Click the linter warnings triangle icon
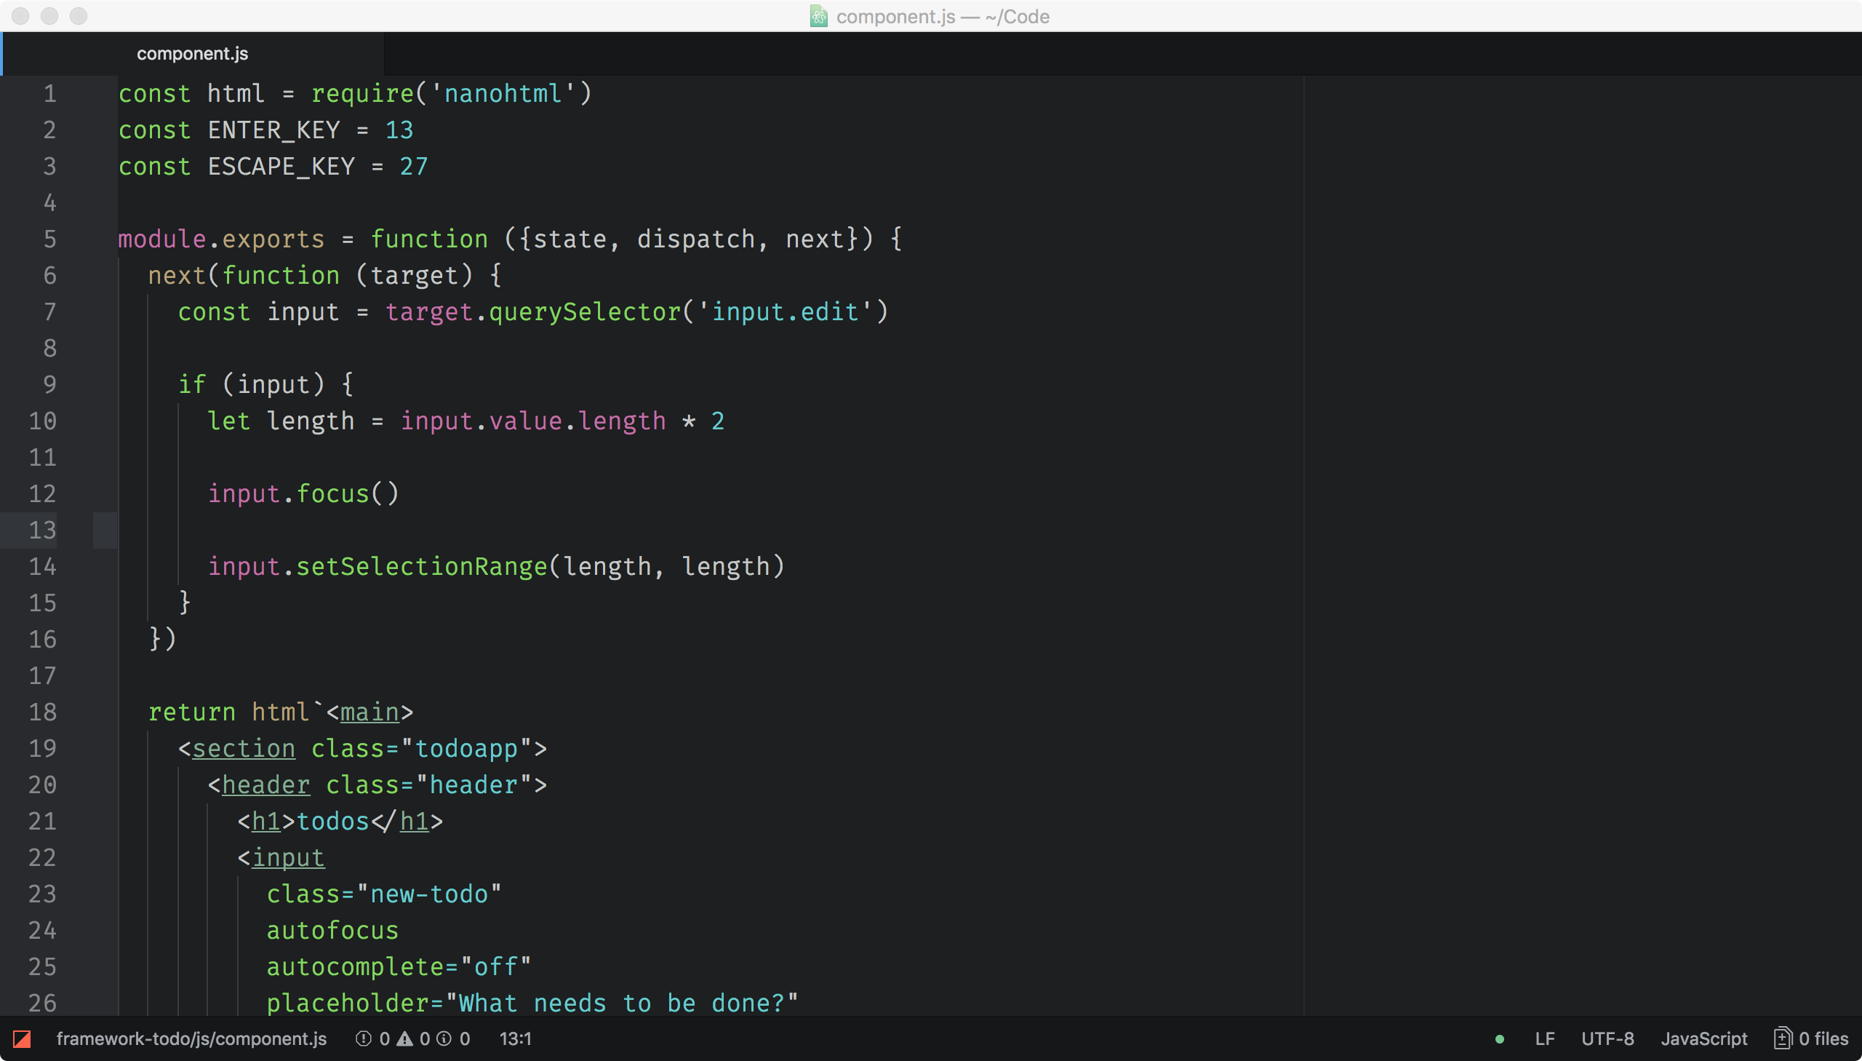1862x1061 pixels. 405,1038
